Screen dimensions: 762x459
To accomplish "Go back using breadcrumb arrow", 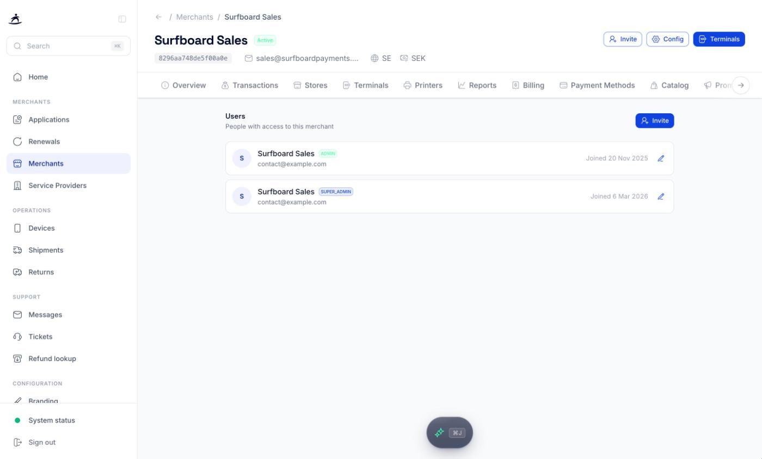I will tap(158, 17).
